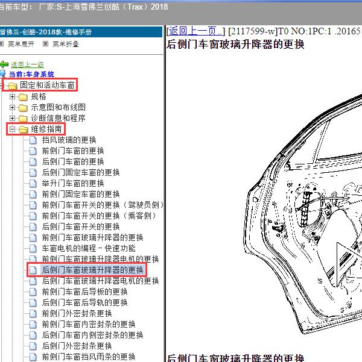
Task: Click the document icon beside 车窗电机的编程 - 快速功能
Action: [x=33, y=248]
